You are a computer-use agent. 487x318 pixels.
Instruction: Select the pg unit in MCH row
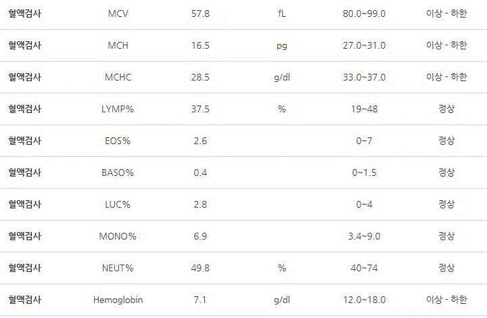281,45
